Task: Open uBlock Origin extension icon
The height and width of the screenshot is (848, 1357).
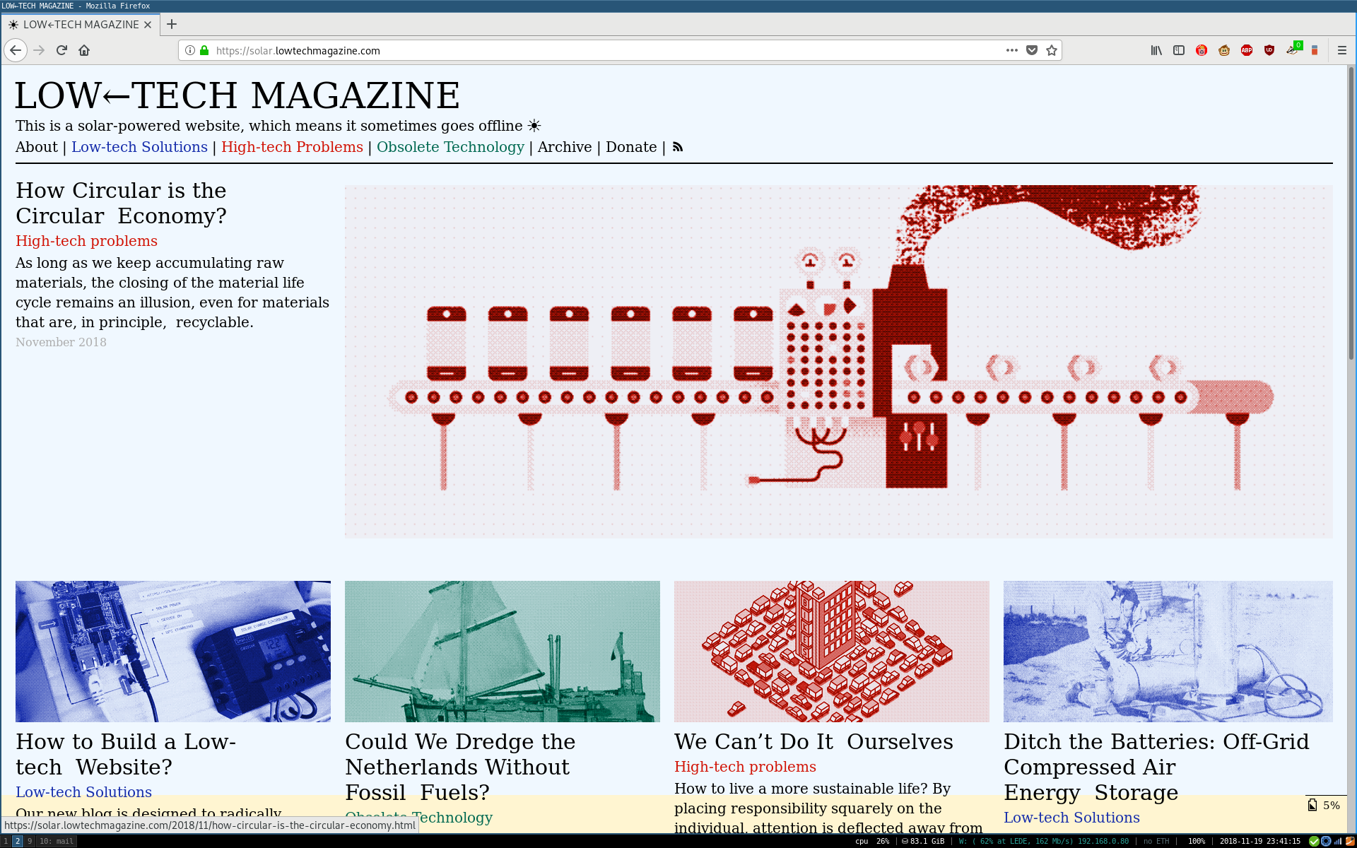Action: click(x=1269, y=50)
